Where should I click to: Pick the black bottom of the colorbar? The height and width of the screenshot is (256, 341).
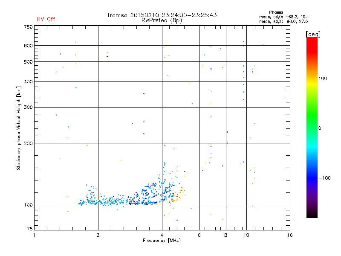[312, 216]
